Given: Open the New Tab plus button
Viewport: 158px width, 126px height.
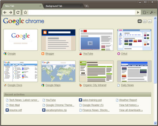Looking at the screenshot, I should [x=87, y=6].
